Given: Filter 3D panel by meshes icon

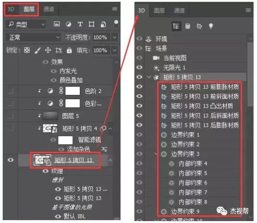Looking at the screenshot, I should tap(188, 26).
